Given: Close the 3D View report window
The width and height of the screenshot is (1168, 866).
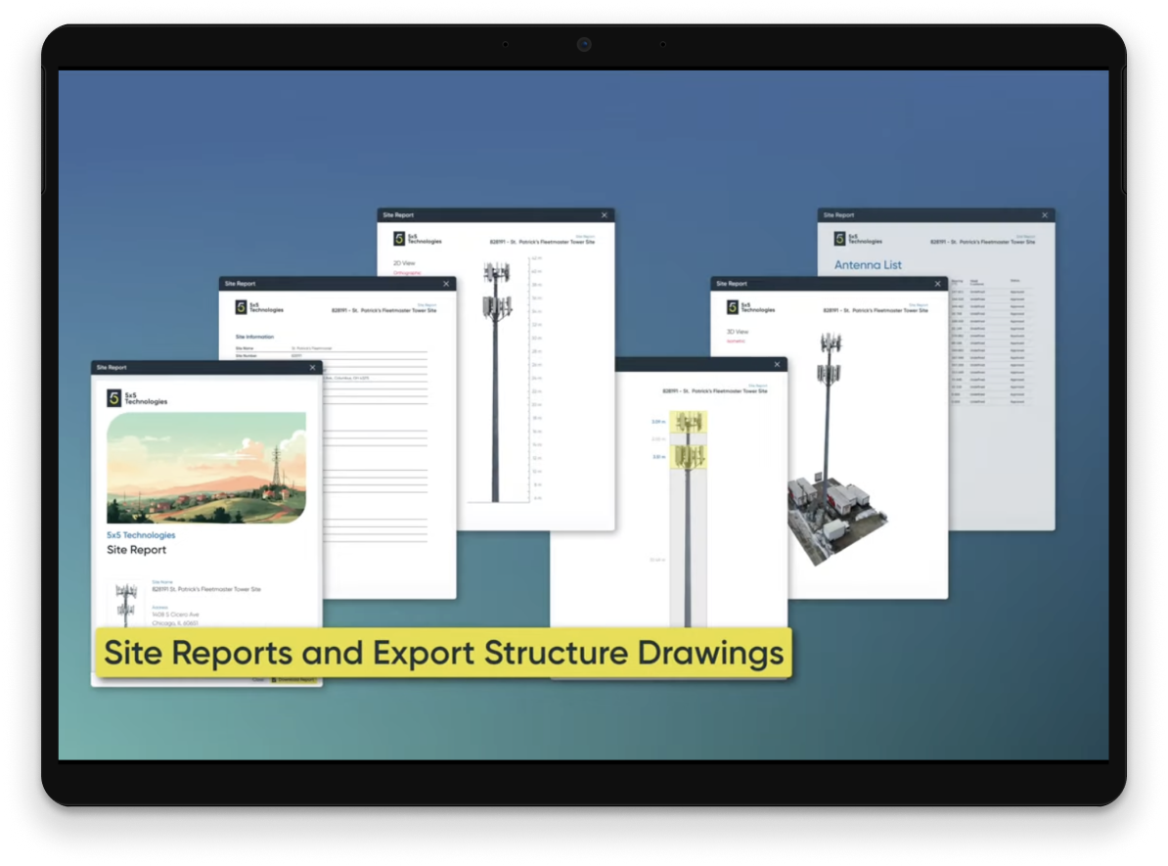Looking at the screenshot, I should pos(937,284).
